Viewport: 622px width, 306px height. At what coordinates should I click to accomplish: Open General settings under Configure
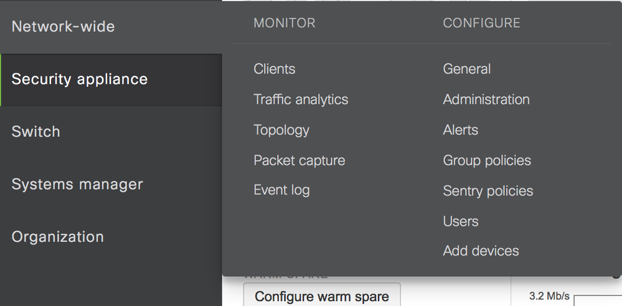click(467, 69)
